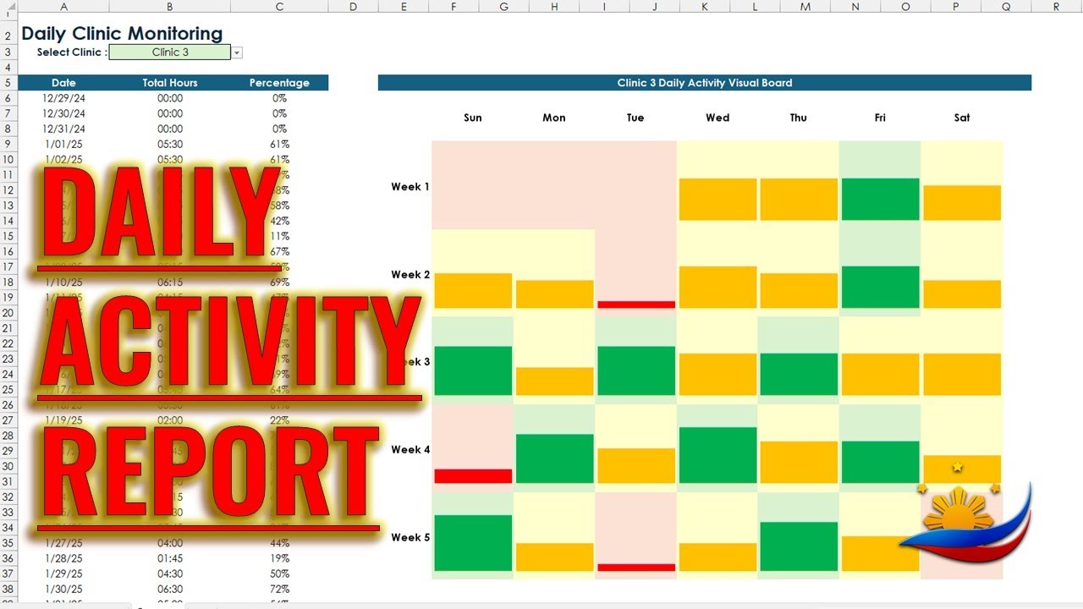Click the date cell 1/28/25
Viewport: 1083px width, 609px height.
click(x=63, y=558)
